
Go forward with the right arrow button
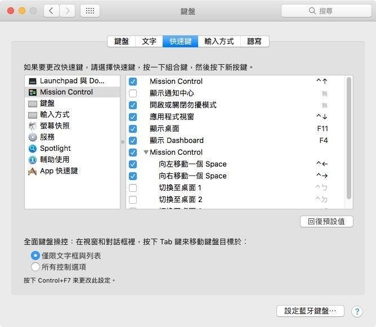(68, 11)
